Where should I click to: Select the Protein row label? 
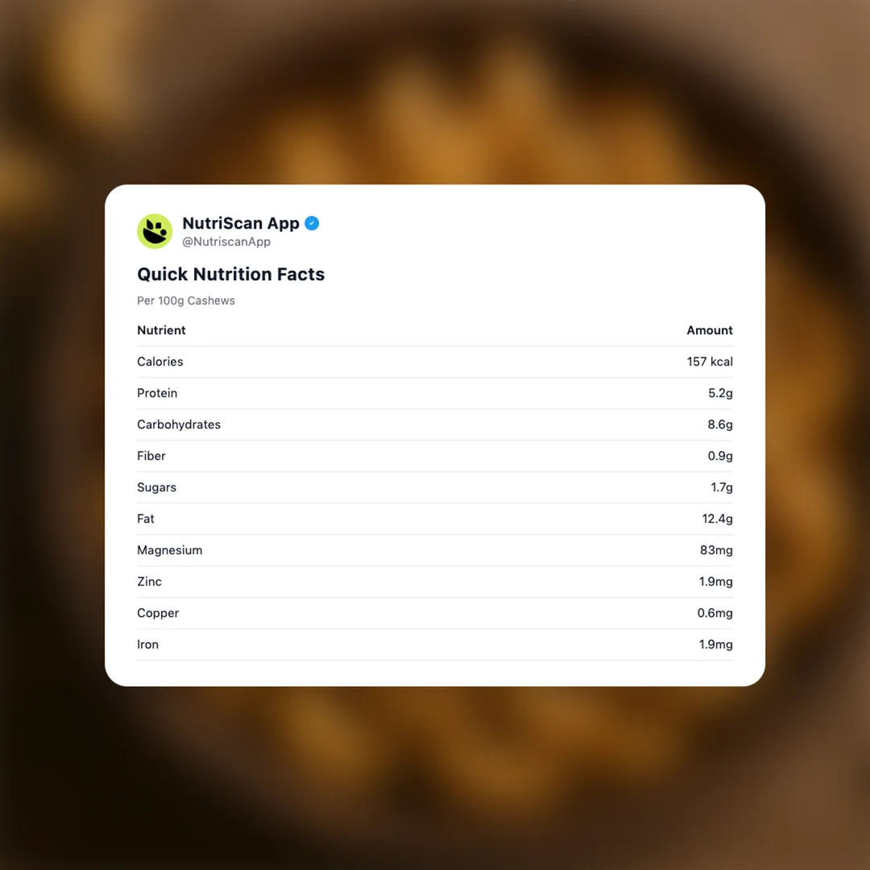click(157, 393)
